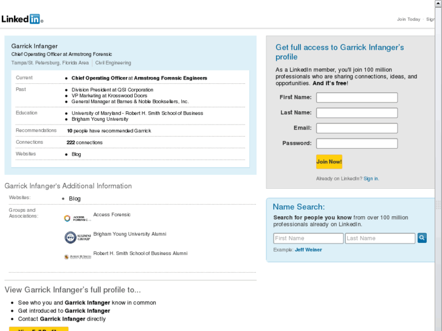Open Blog link under Additional Information

(x=75, y=199)
